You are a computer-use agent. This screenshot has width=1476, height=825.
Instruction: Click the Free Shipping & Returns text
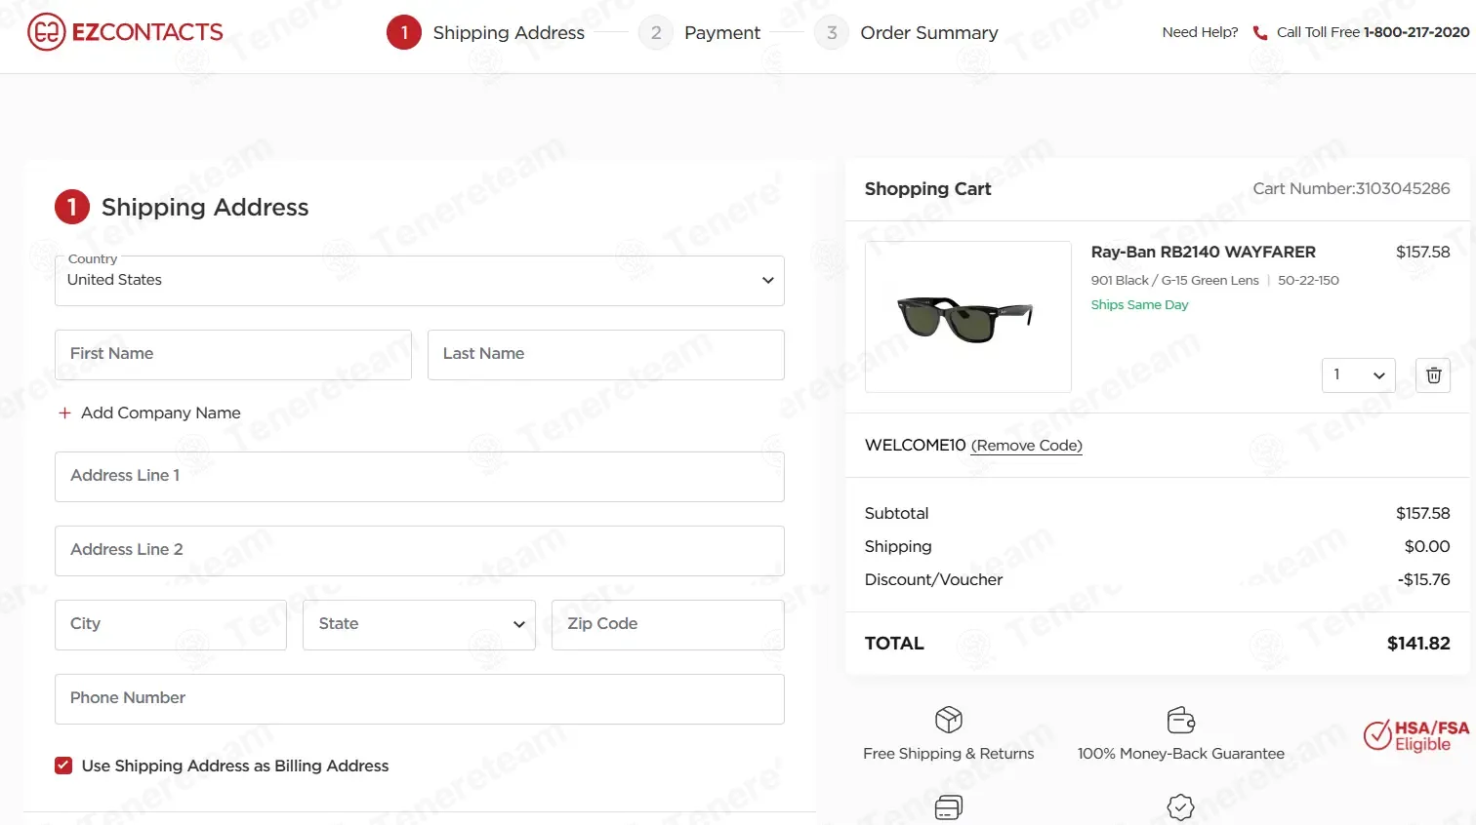[x=949, y=754]
